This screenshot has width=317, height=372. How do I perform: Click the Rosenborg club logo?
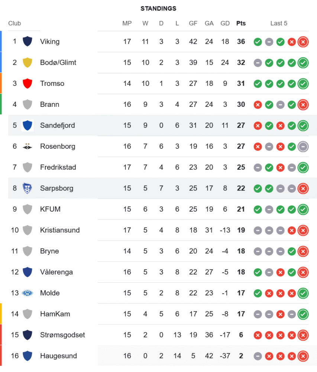click(x=28, y=146)
